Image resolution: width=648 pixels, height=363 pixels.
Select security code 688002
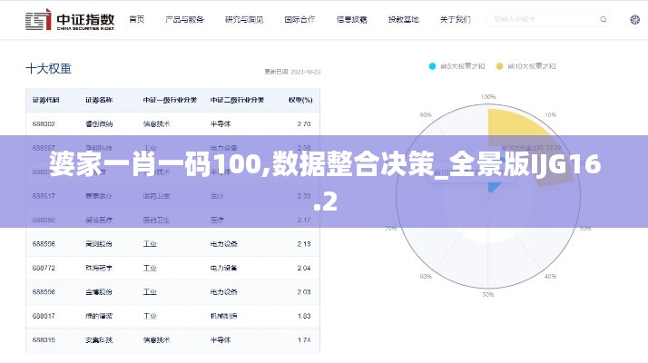pyautogui.click(x=44, y=123)
